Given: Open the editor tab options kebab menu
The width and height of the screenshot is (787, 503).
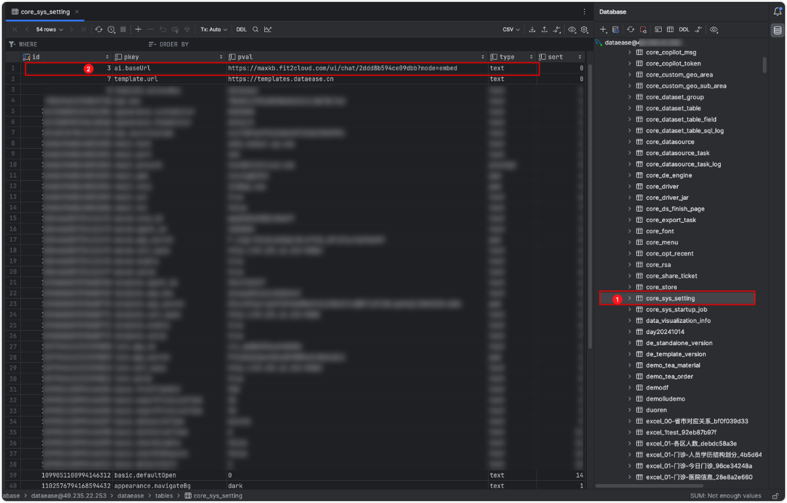Looking at the screenshot, I should [x=584, y=12].
